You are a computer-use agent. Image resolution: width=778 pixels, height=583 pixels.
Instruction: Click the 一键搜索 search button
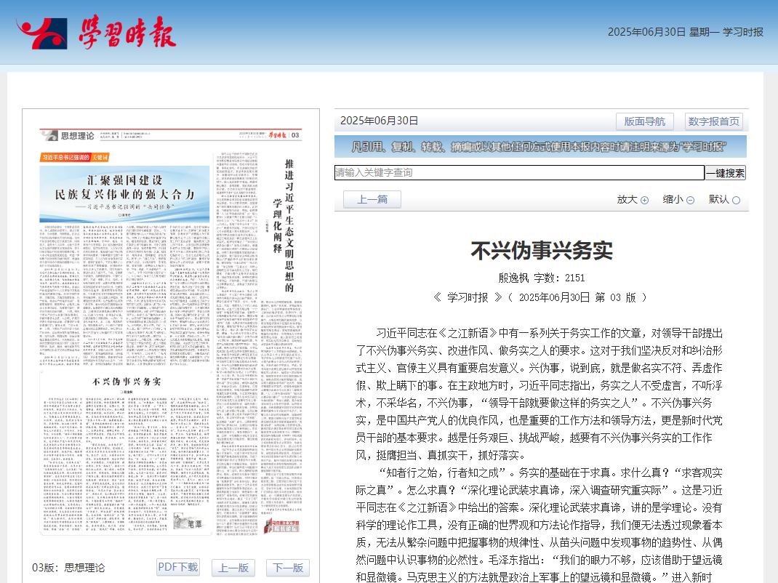[725, 173]
